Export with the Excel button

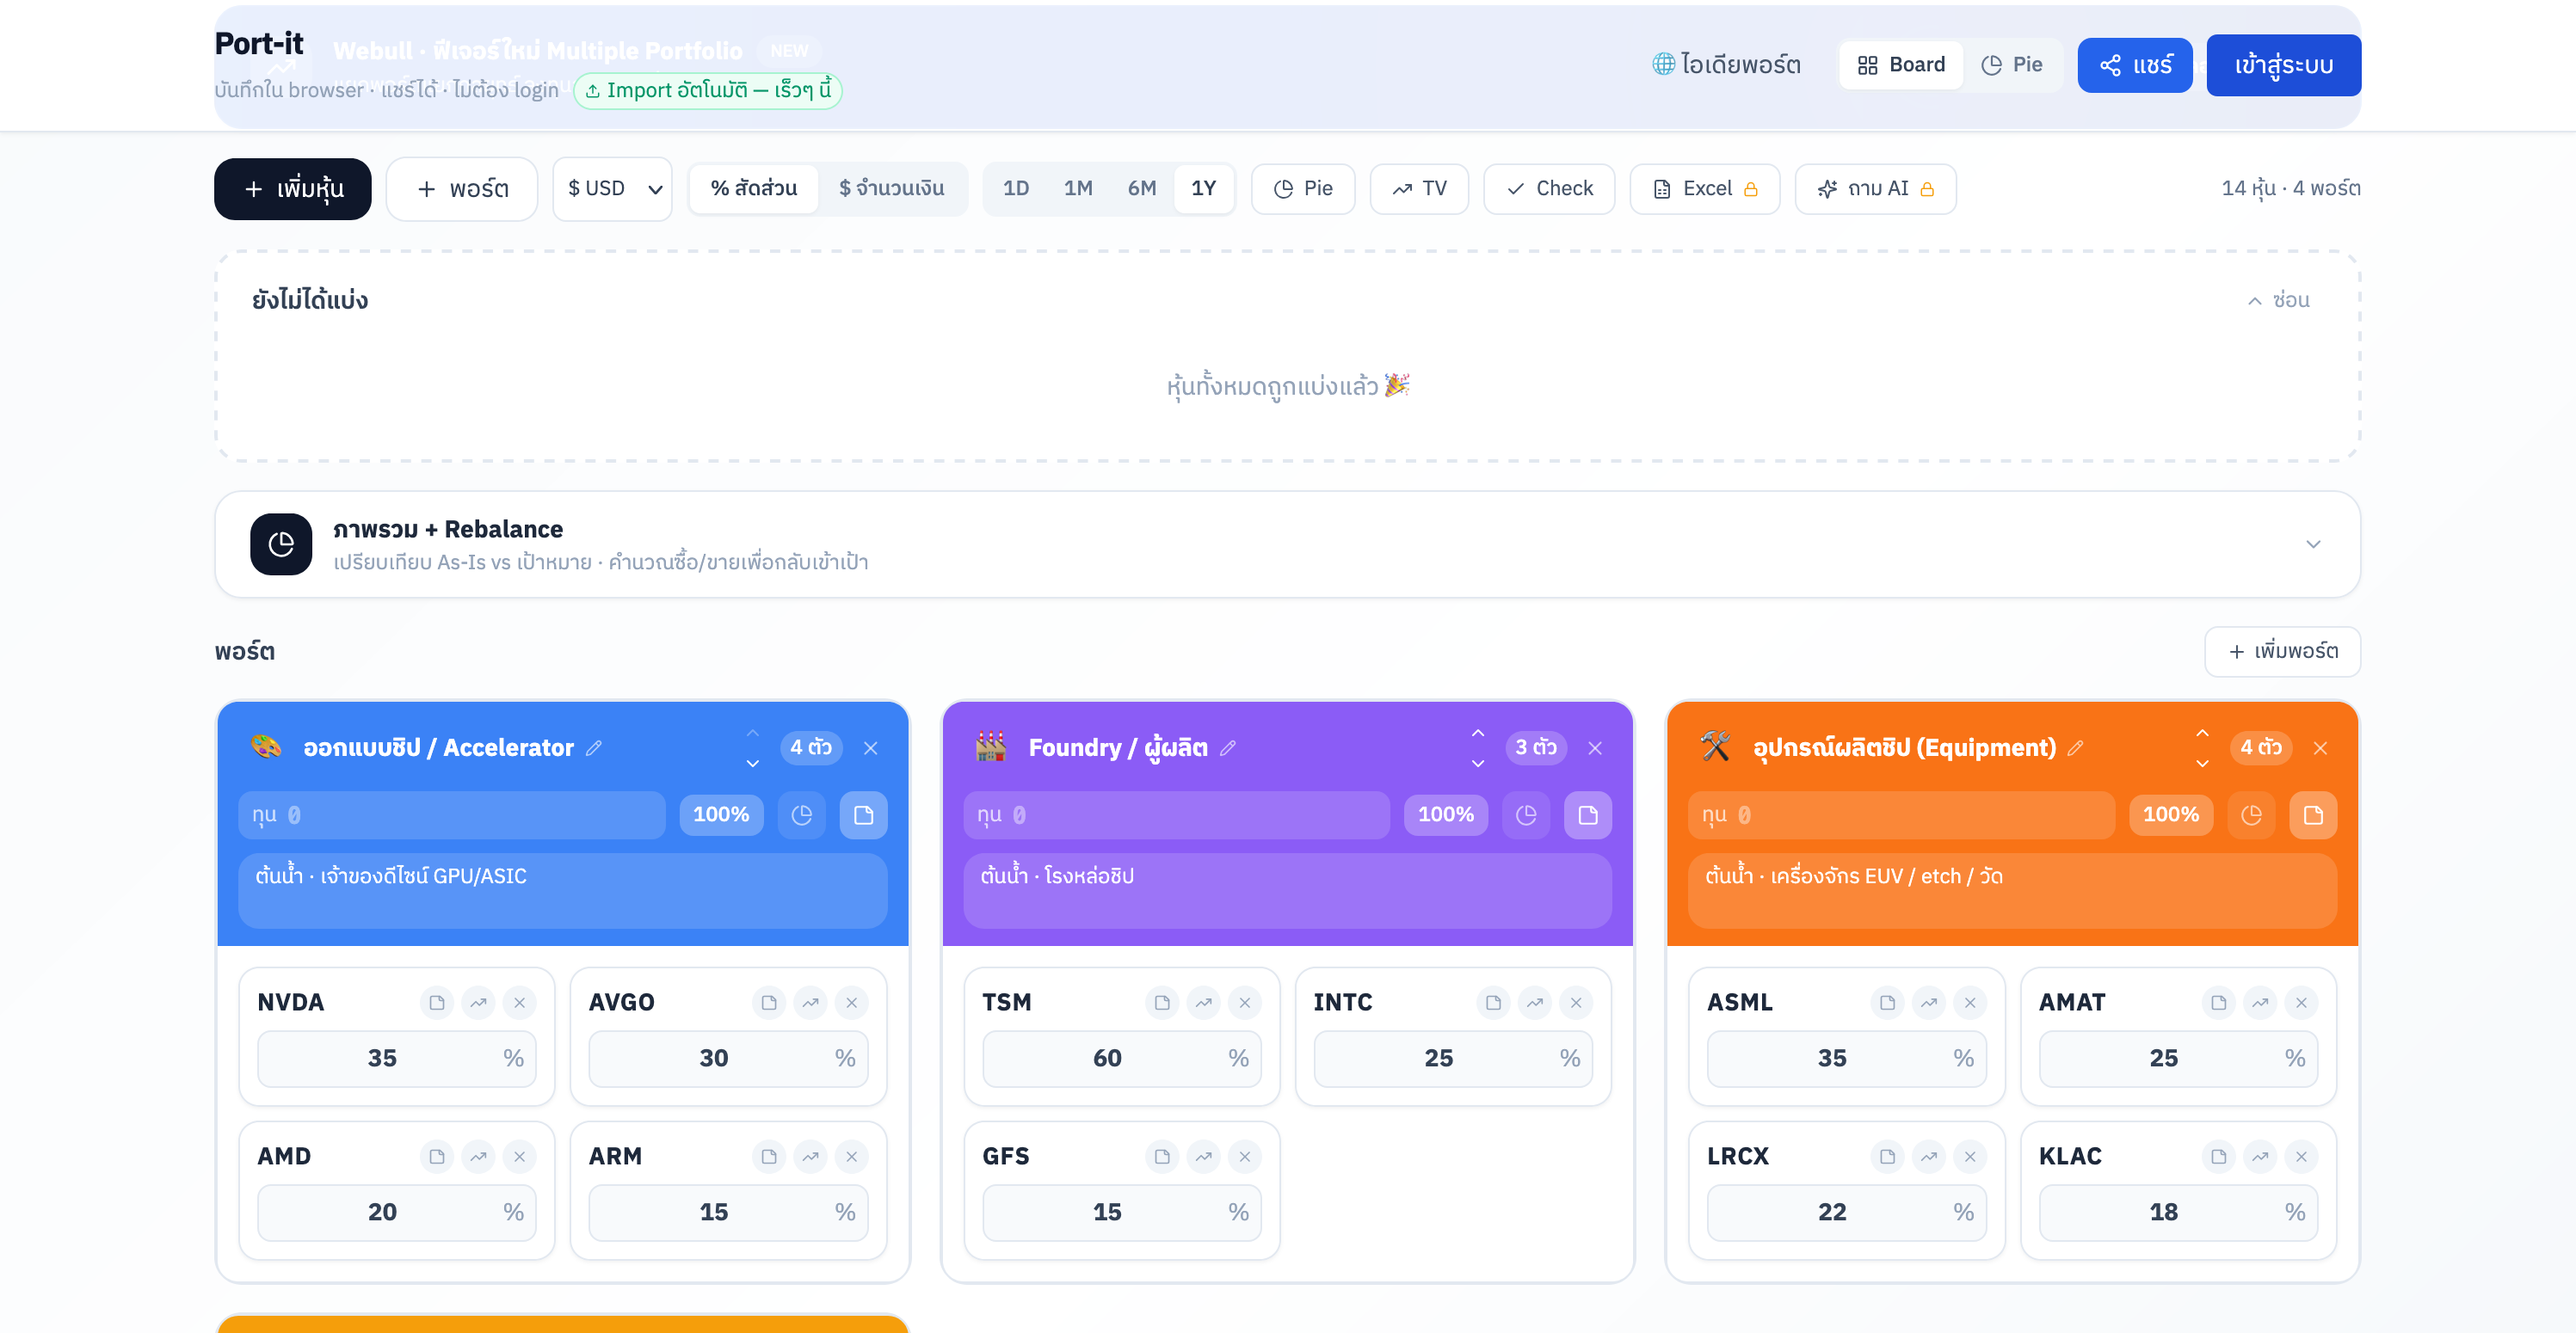[1705, 187]
